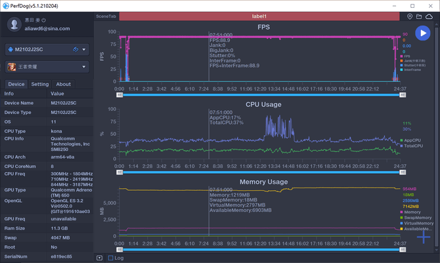Toggle VirtualMemory series in memory legend

[x=417, y=224]
